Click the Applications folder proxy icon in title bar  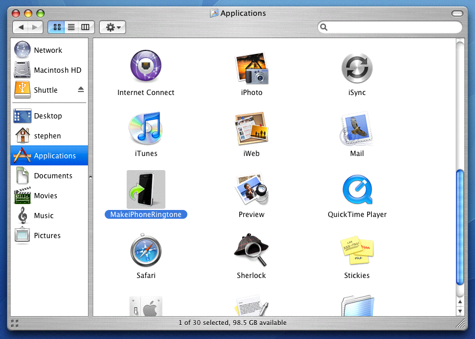214,13
